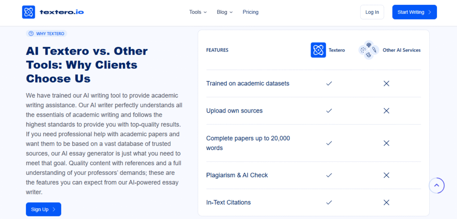Click the Sign Up button

pyautogui.click(x=43, y=209)
